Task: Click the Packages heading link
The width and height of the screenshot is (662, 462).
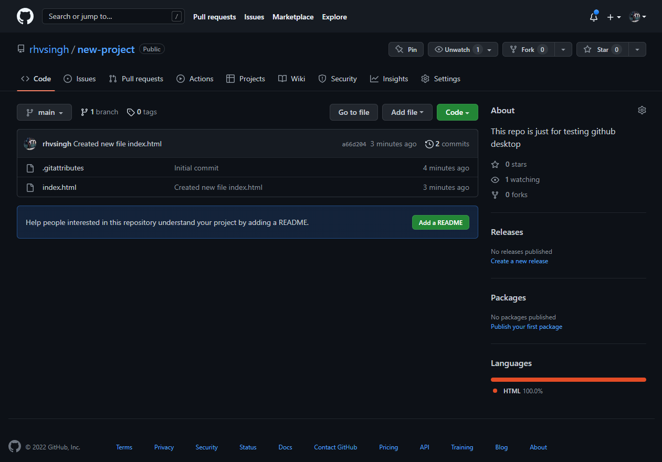Action: (x=508, y=297)
